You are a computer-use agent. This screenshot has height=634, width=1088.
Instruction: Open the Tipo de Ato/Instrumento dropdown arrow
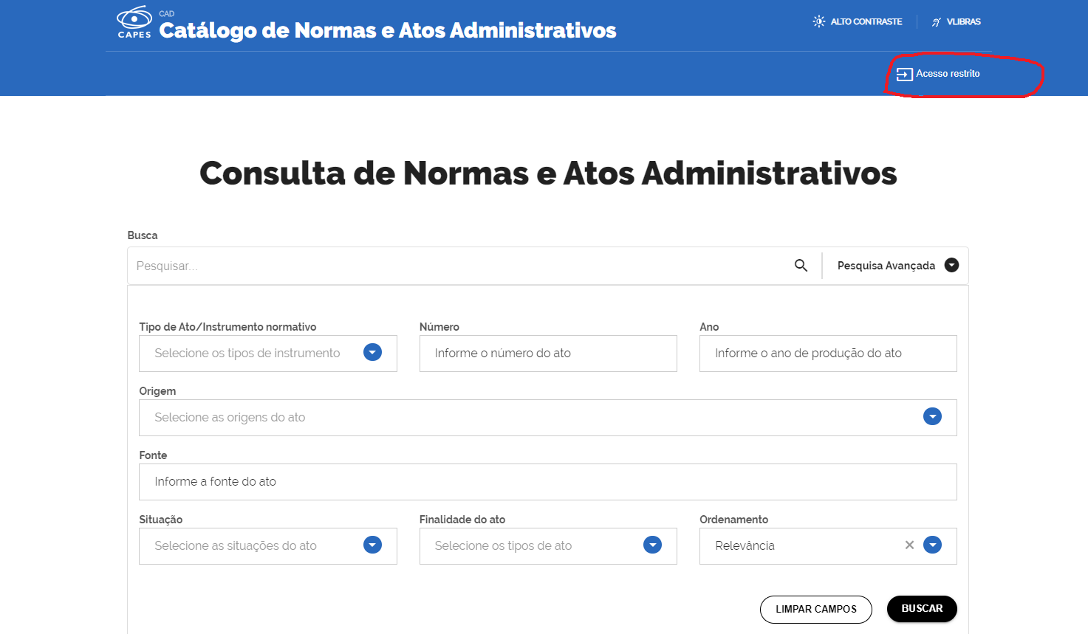(x=372, y=353)
